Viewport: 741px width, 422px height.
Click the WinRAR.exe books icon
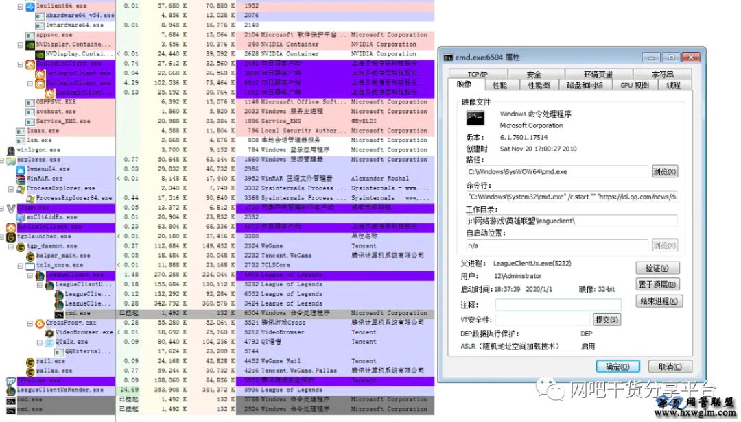(x=21, y=179)
